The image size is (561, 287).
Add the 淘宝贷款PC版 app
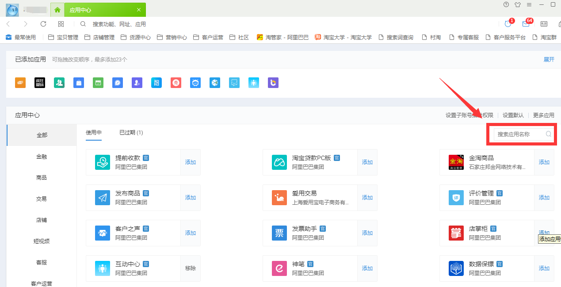[x=367, y=162]
